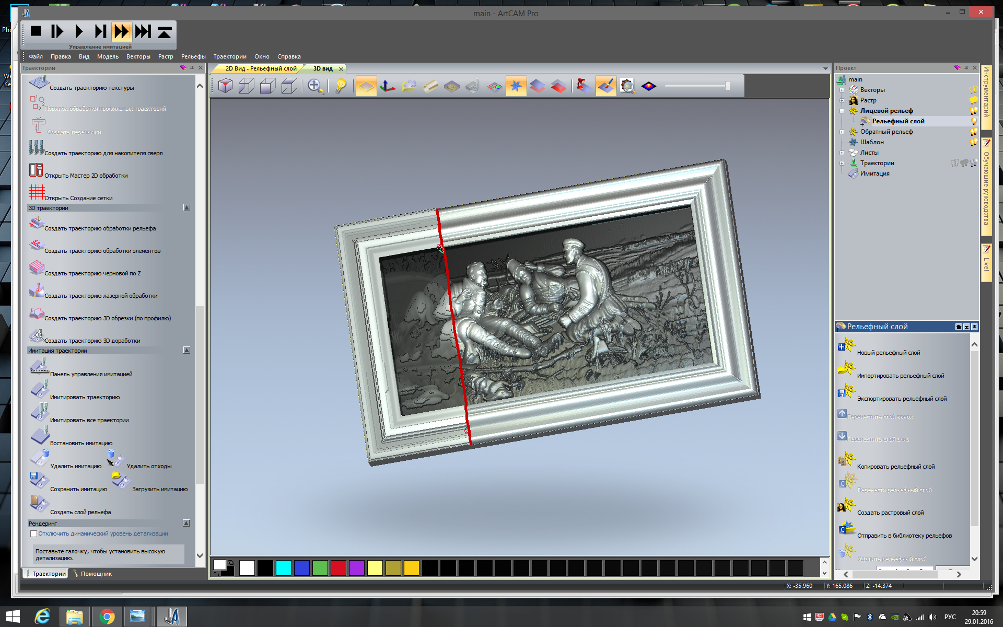The height and width of the screenshot is (627, 1003).
Task: Expand the Траектории tree node
Action: click(842, 163)
